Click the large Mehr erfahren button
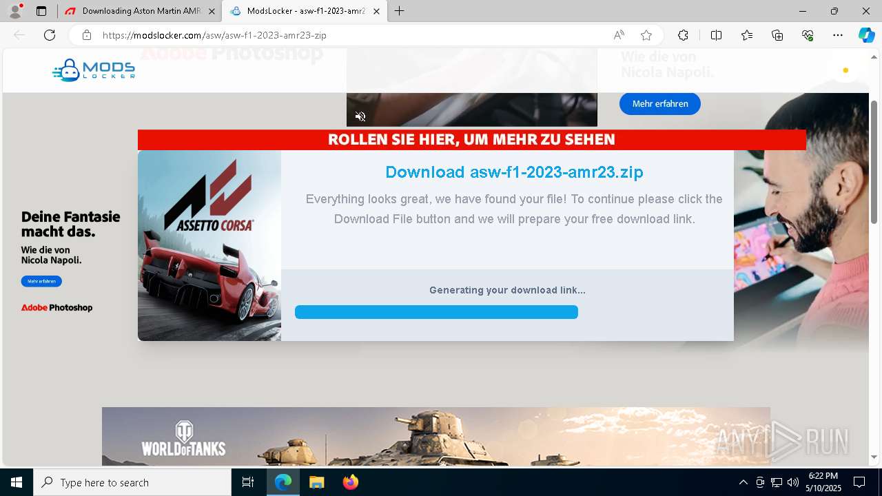The width and height of the screenshot is (882, 496). pyautogui.click(x=659, y=103)
